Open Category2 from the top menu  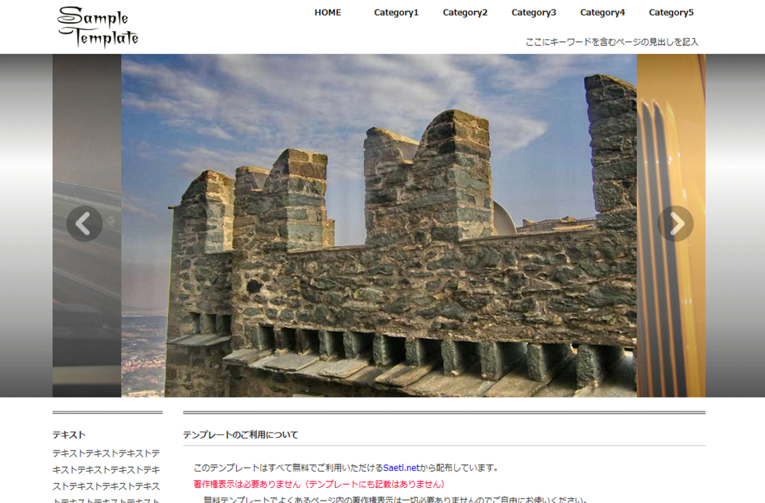pyautogui.click(x=465, y=12)
